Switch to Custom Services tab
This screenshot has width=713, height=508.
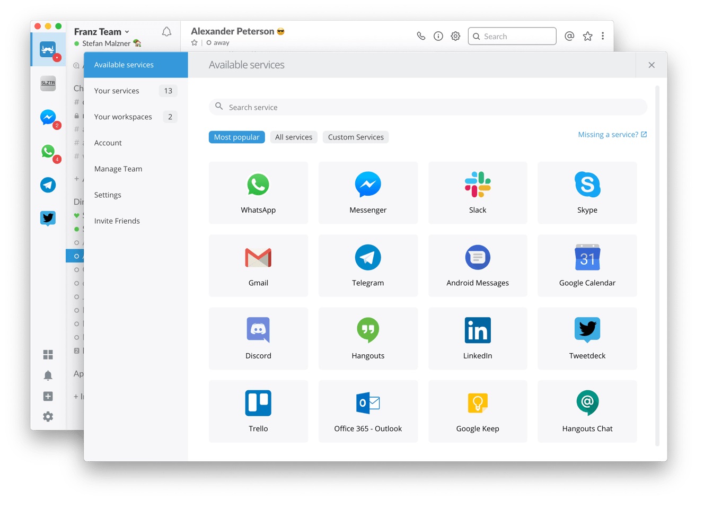[356, 137]
